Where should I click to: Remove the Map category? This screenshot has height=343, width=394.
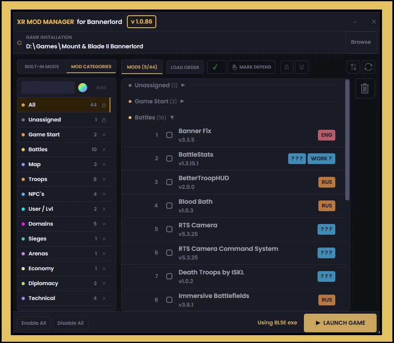tap(104, 164)
